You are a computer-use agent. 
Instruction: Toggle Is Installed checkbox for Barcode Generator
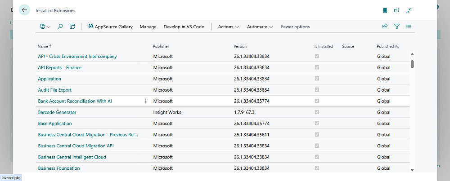(317, 112)
